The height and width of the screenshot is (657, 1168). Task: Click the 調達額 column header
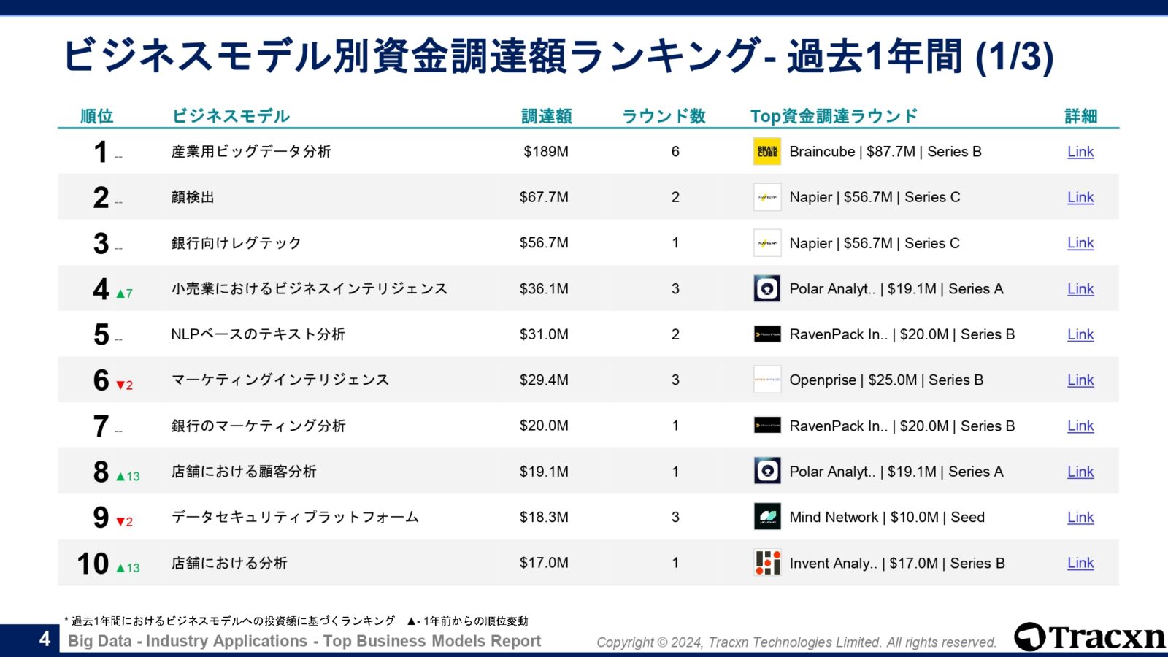coord(547,116)
